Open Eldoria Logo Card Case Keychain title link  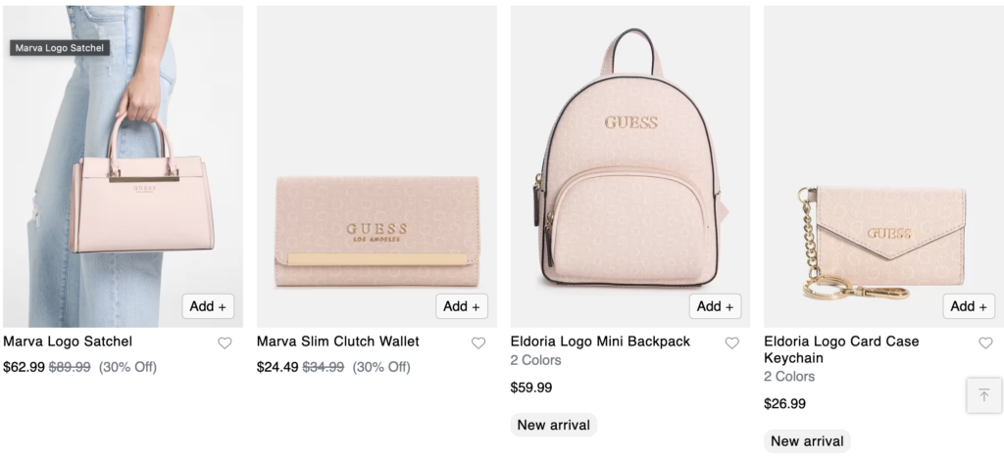click(841, 349)
